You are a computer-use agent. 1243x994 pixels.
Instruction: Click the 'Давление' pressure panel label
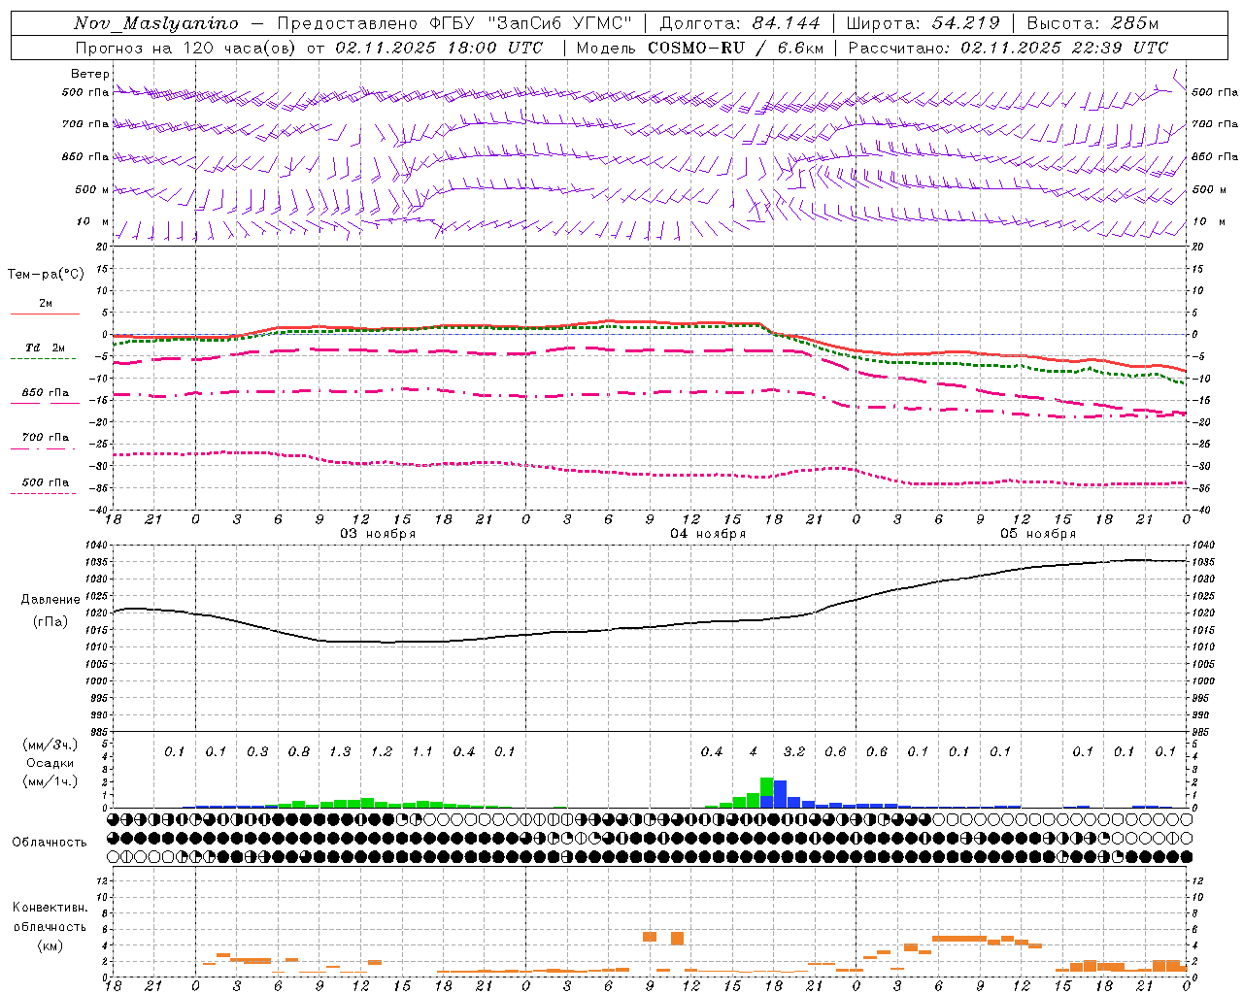pyautogui.click(x=50, y=600)
